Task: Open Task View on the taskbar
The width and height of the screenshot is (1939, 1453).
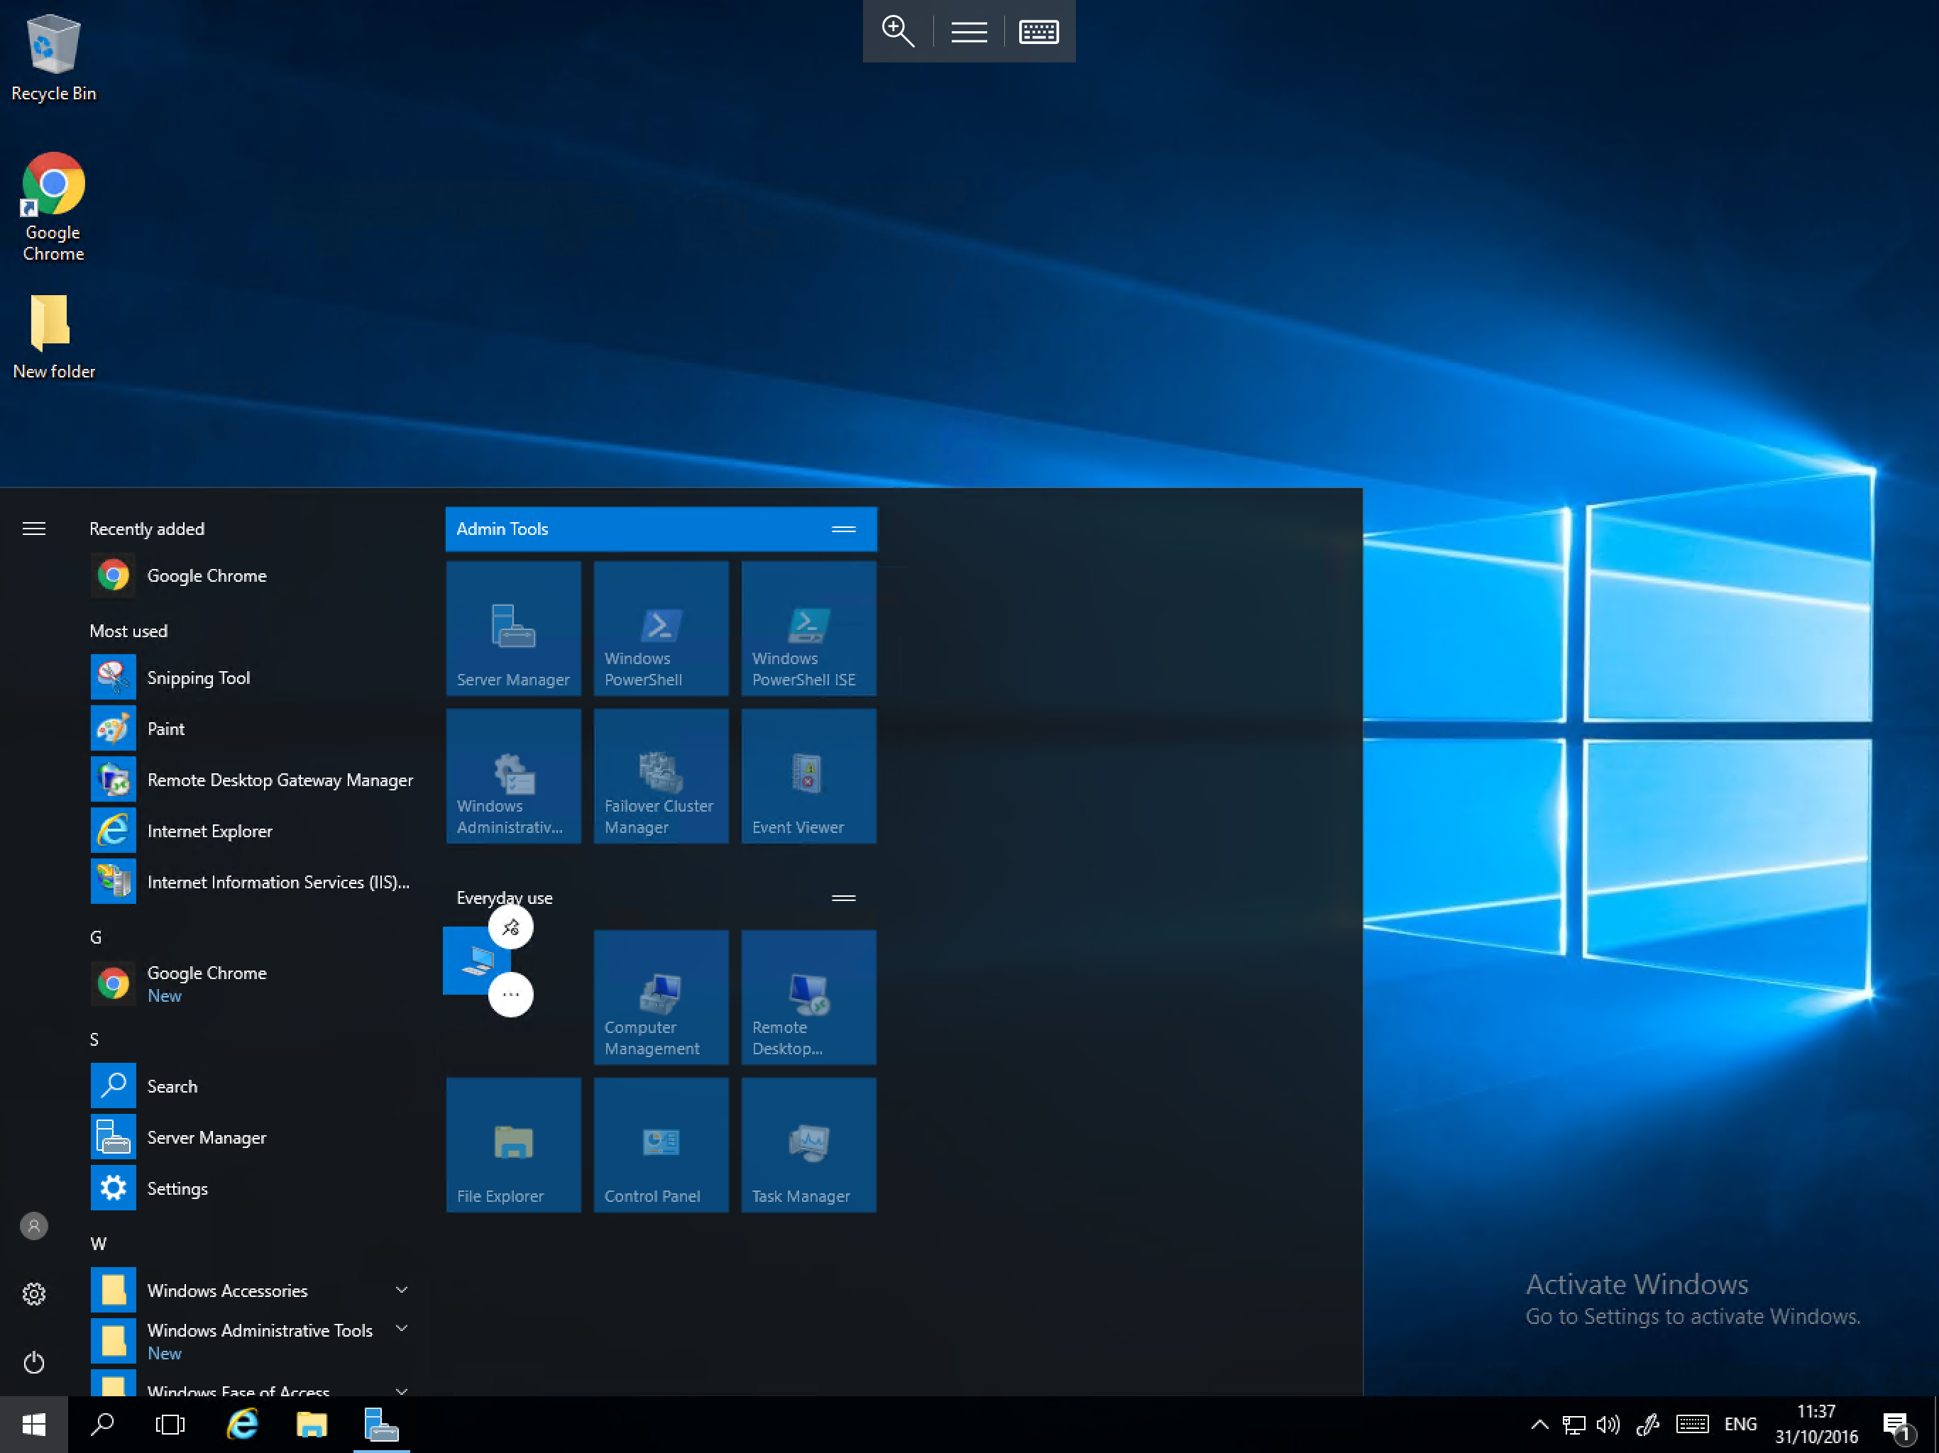Action: 170,1425
